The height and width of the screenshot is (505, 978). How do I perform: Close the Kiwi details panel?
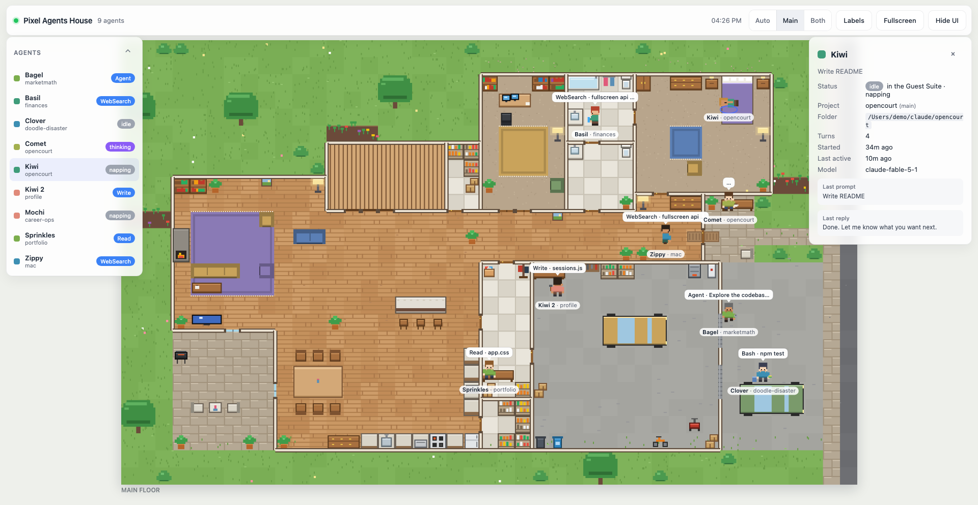click(x=953, y=54)
